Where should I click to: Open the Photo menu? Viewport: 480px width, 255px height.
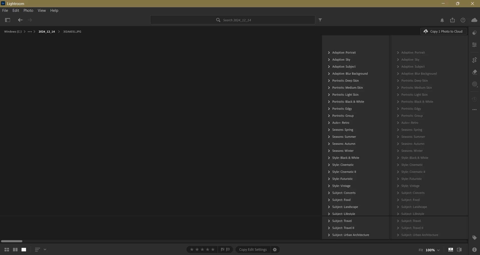28,11
